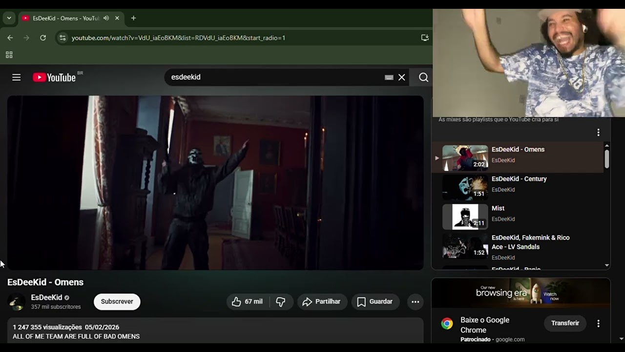625x352 pixels.
Task: Open YouTube hamburger guide menu
Action: [x=17, y=77]
